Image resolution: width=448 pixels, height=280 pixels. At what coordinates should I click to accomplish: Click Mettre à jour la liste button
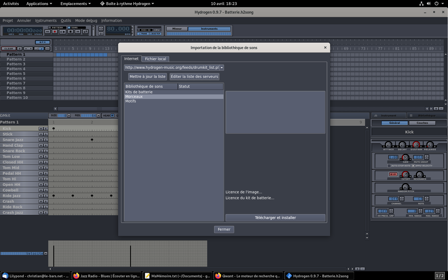(x=147, y=77)
